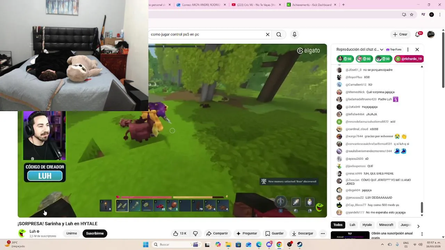This screenshot has width=445, height=250.
Task: Click the search magnifier button
Action: 279,34
